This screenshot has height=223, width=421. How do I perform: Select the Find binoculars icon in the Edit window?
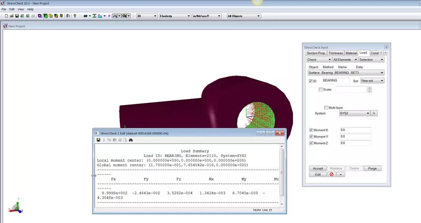tap(130, 140)
